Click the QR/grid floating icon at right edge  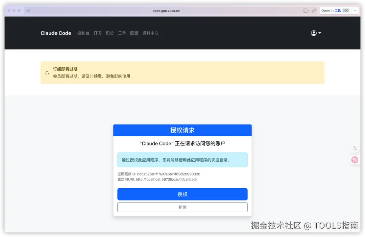[x=355, y=148]
